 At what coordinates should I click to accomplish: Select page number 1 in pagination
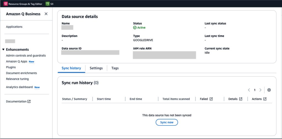pyautogui.click(x=255, y=90)
